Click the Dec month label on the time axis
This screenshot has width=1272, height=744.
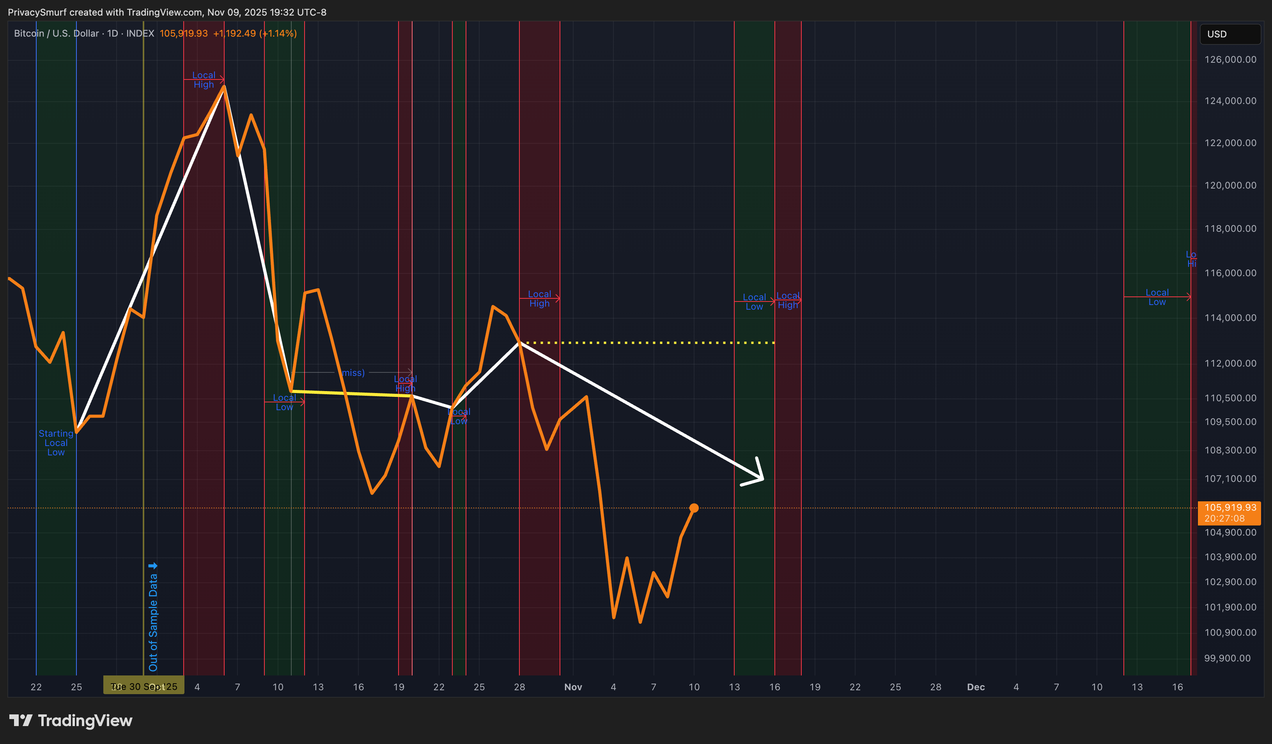point(976,686)
